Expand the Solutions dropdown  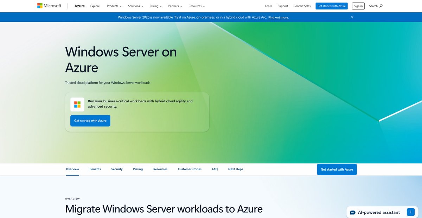pyautogui.click(x=135, y=6)
